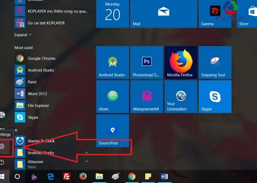Image resolution: width=257 pixels, height=183 pixels.
Task: Click the Windows Start button
Action: [3, 176]
